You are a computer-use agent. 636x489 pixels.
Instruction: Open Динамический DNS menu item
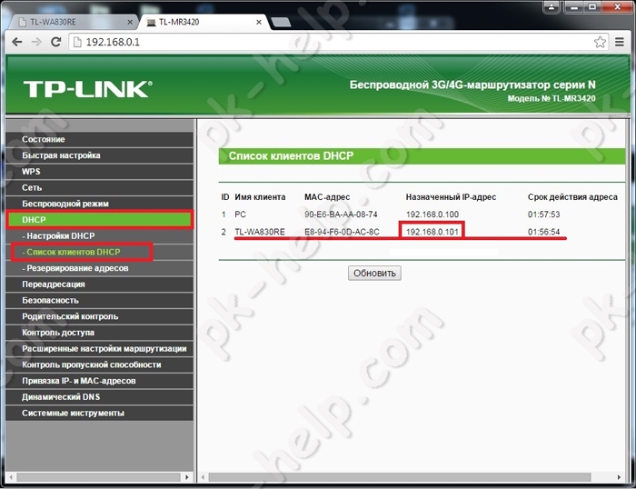coord(99,397)
